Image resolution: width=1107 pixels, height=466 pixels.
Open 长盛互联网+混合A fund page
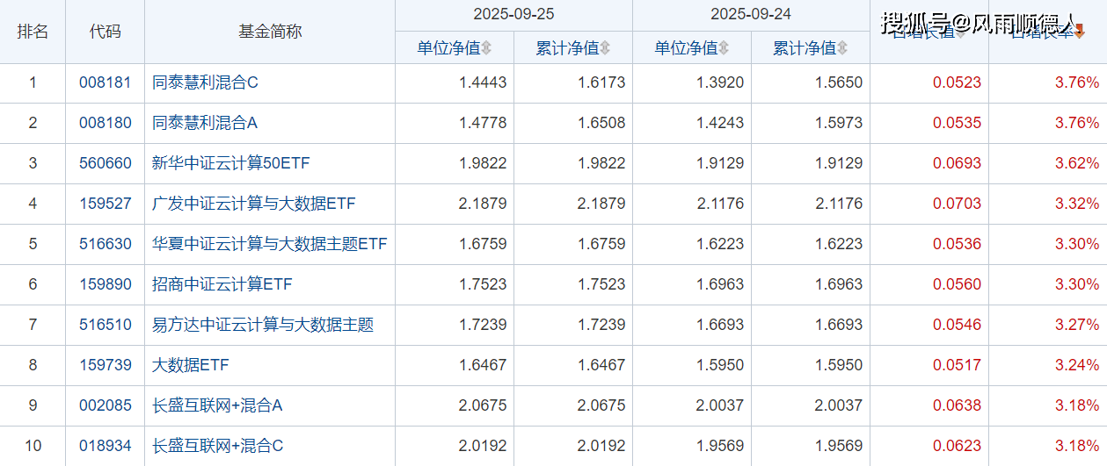click(x=217, y=405)
